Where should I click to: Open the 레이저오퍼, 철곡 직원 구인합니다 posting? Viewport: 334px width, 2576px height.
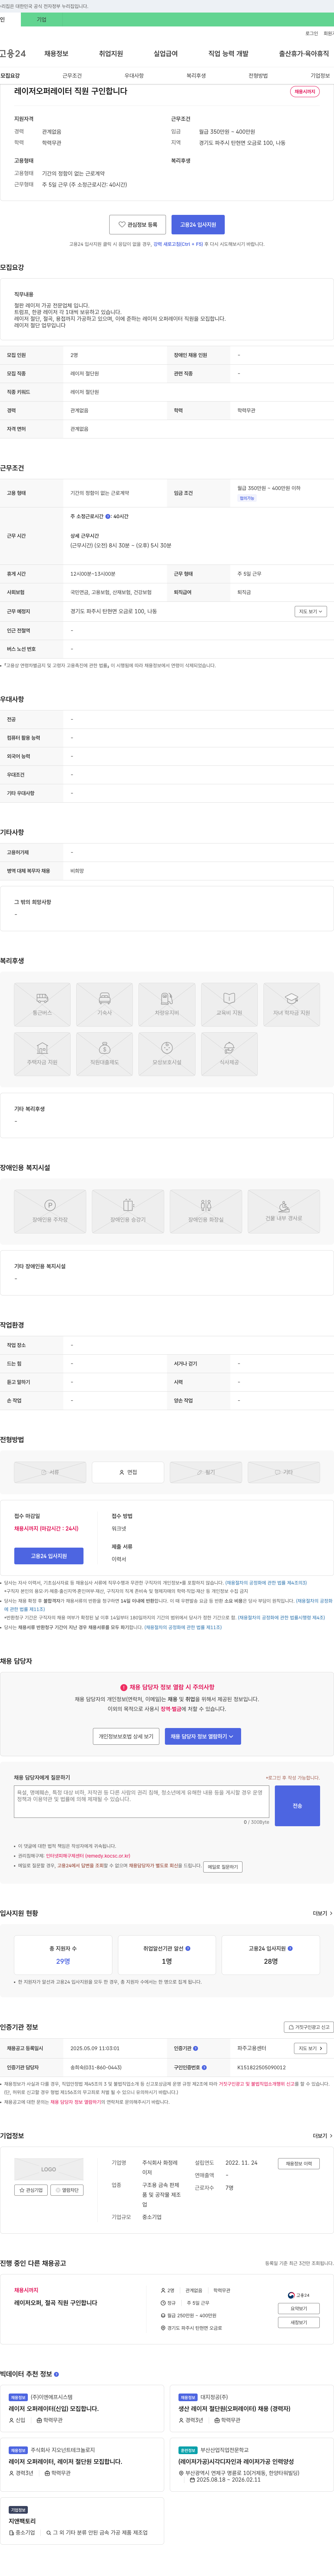click(x=56, y=2303)
